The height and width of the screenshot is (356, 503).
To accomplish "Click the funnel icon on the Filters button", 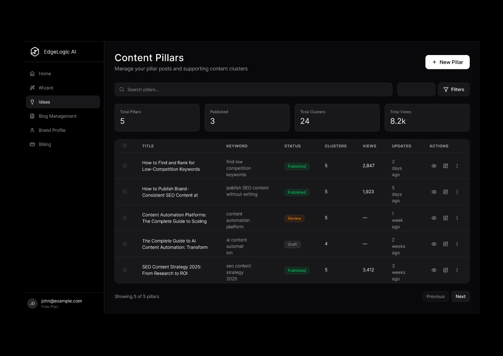I will tap(445, 89).
